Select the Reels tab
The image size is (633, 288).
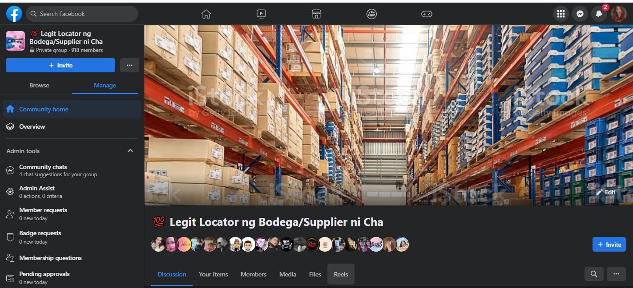pos(341,274)
